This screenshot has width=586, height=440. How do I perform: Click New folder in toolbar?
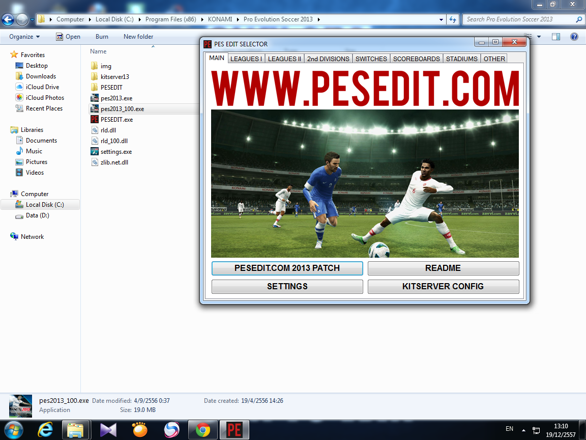[x=138, y=37]
